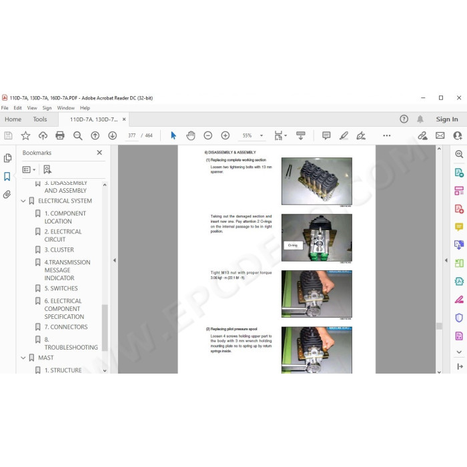This screenshot has width=467, height=467.
Task: Open notifications bell icon
Action: click(x=420, y=119)
